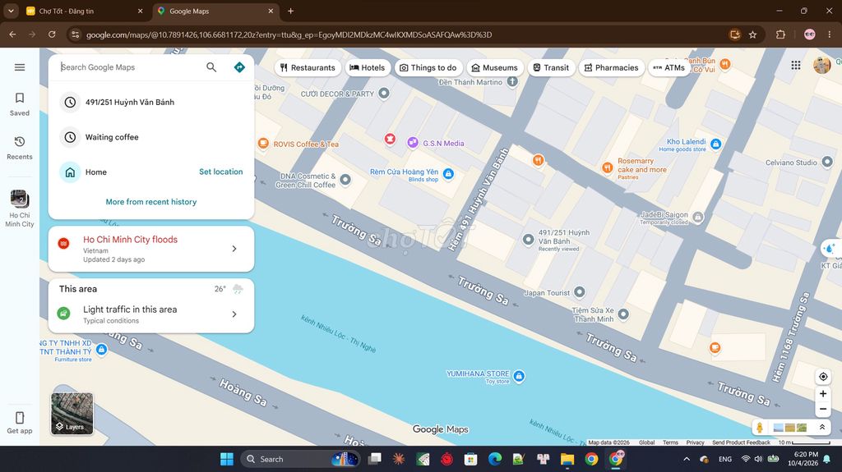842x472 pixels.
Task: Open File Explorer from taskbar
Action: (567, 459)
